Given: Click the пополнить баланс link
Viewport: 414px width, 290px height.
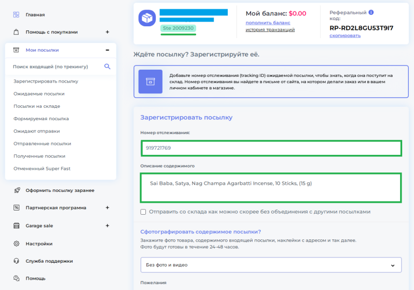Looking at the screenshot, I should click(x=268, y=23).
